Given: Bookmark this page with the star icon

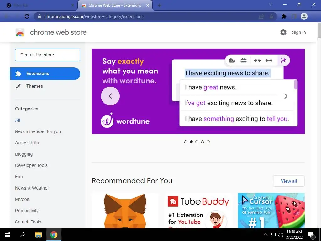Looking at the screenshot, I should tap(271, 16).
